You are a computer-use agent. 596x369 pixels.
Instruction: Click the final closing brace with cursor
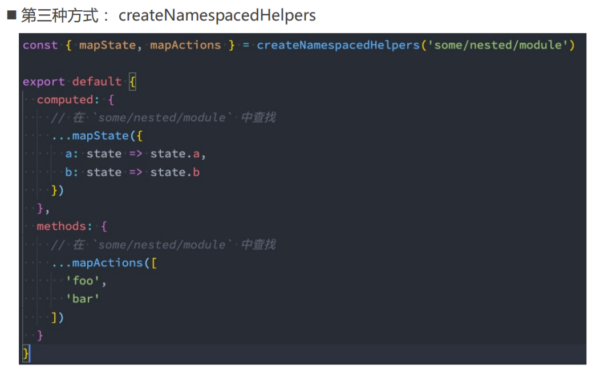(26, 354)
